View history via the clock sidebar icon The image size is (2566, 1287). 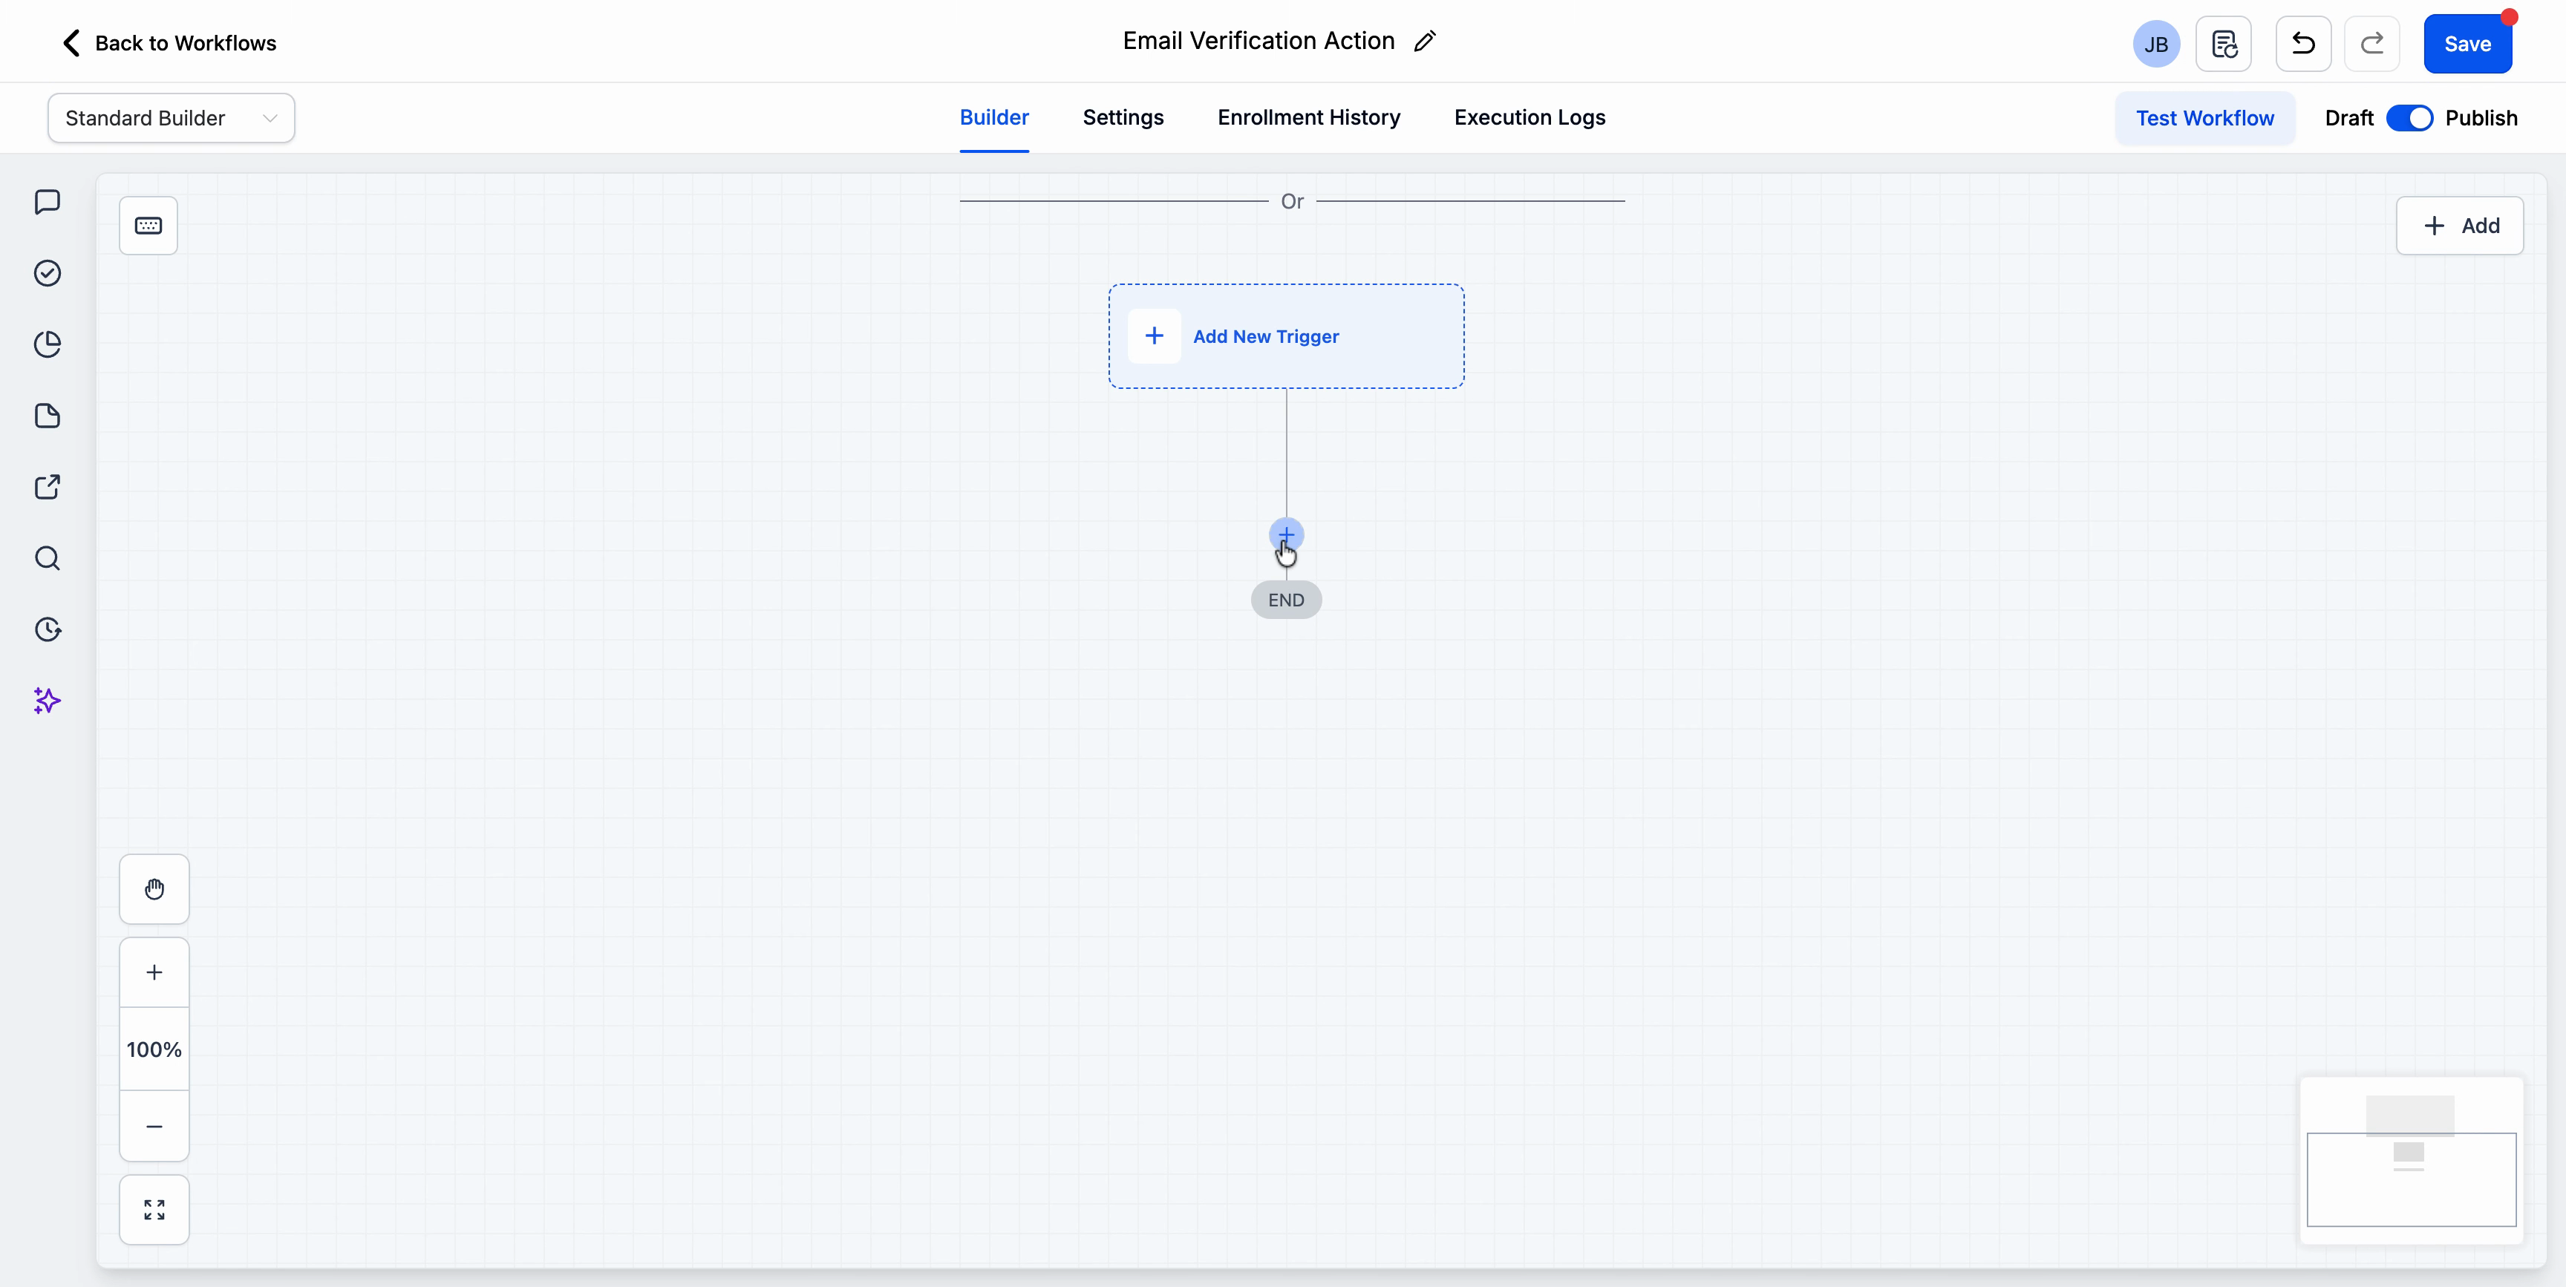tap(47, 629)
